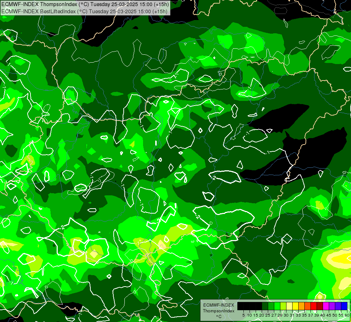Click legend tick value 20
Screen dimensions: 351x322
(262, 315)
